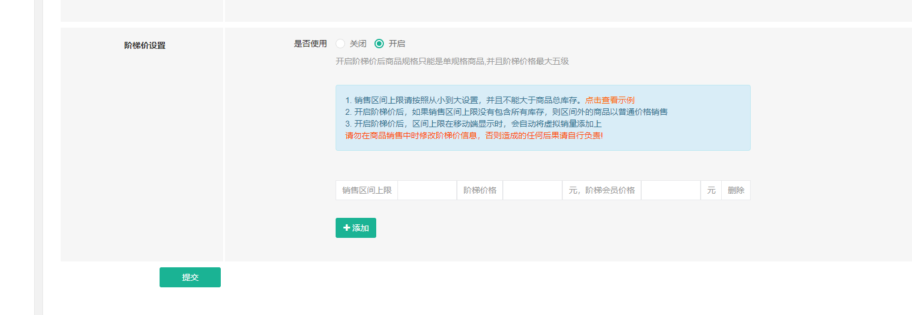
Task: Click the gray hint text under the radios
Action: click(452, 61)
